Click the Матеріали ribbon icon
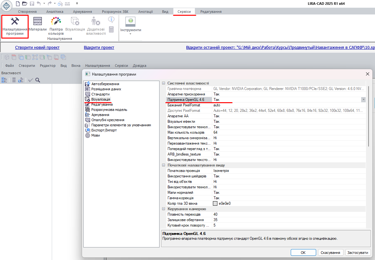 coord(38,24)
